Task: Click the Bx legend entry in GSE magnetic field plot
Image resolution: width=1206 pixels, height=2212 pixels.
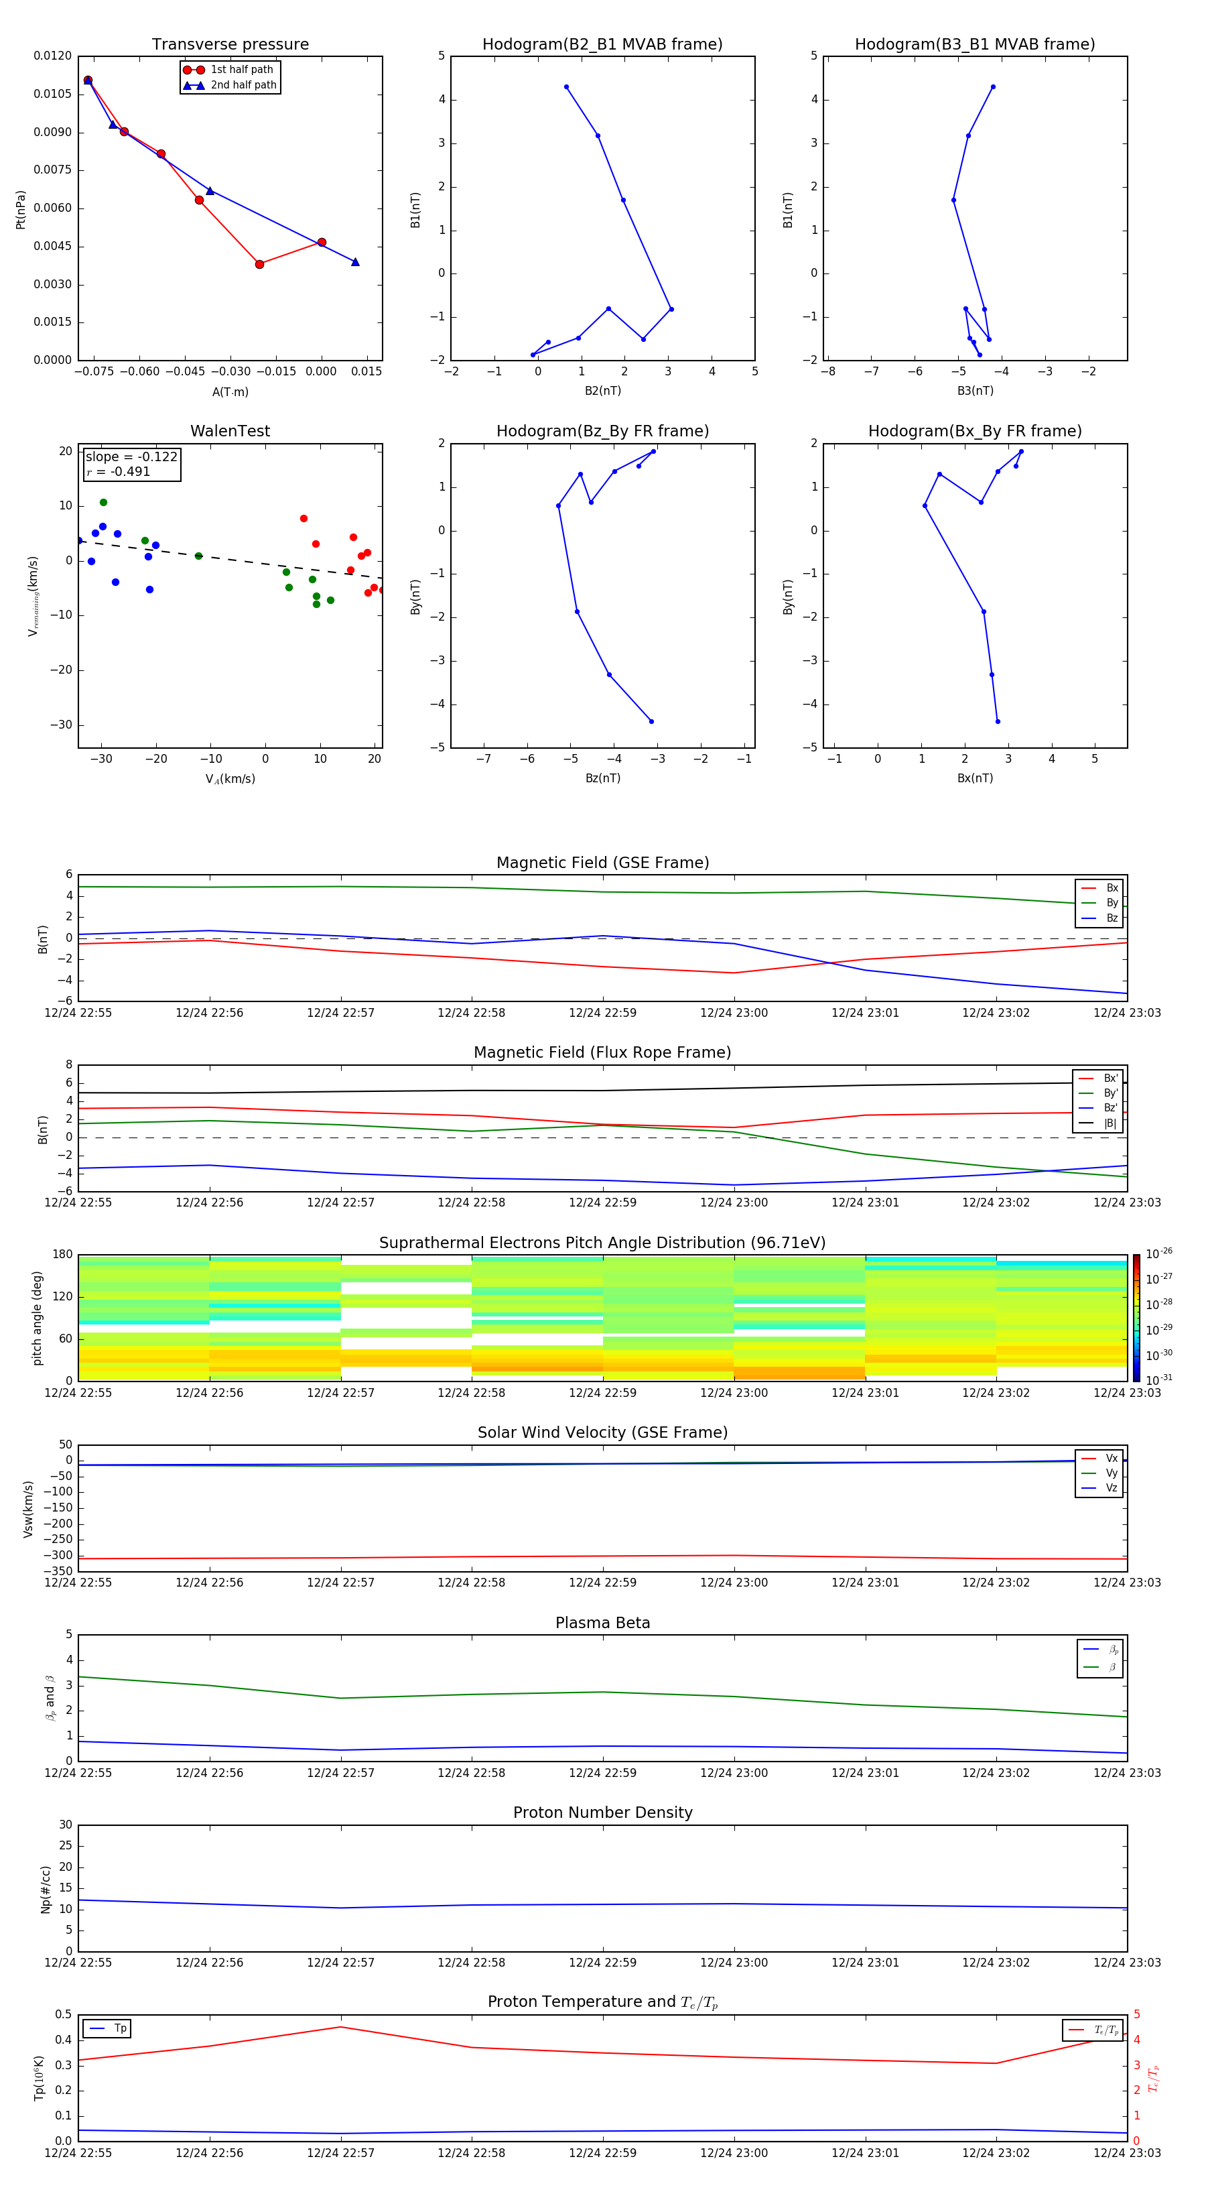Action: pos(1099,888)
